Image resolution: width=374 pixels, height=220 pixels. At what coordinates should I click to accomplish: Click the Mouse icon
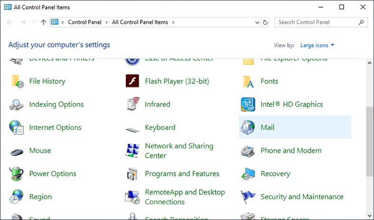pos(17,152)
